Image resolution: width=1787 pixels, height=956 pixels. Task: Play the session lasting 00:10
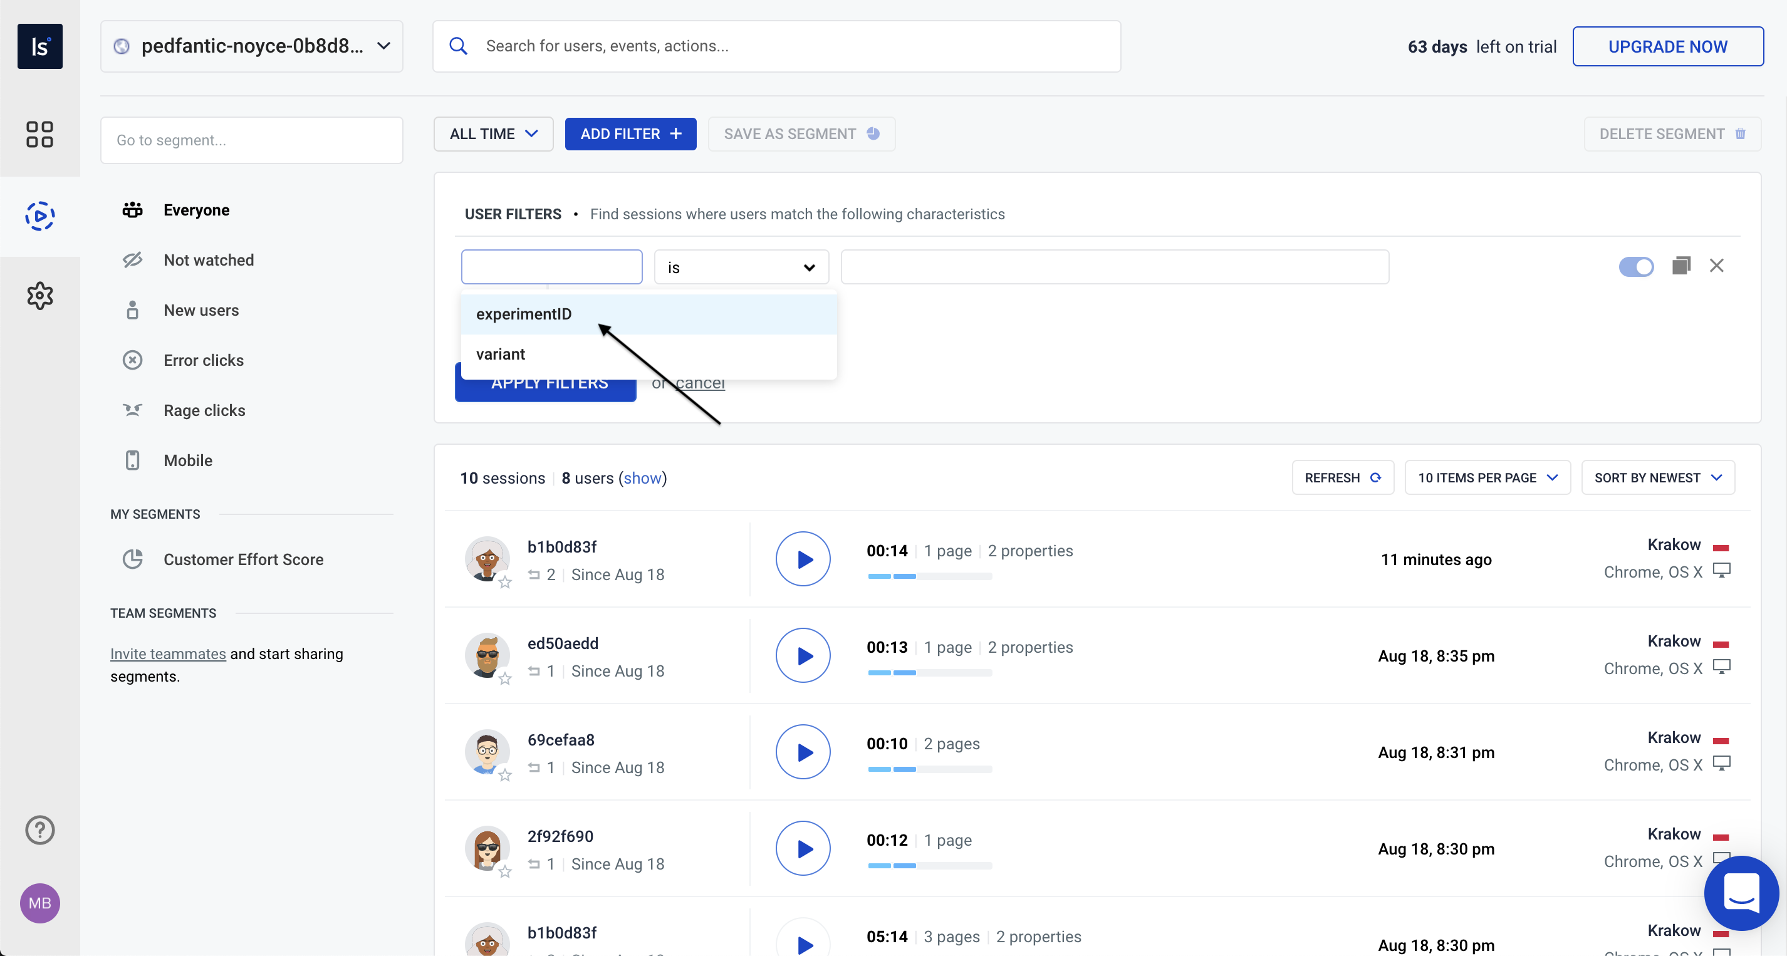(x=803, y=751)
